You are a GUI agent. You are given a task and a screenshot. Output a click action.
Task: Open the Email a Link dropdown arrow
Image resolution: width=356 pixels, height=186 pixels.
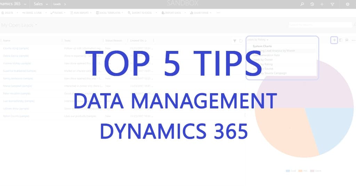pyautogui.click(x=46, y=13)
